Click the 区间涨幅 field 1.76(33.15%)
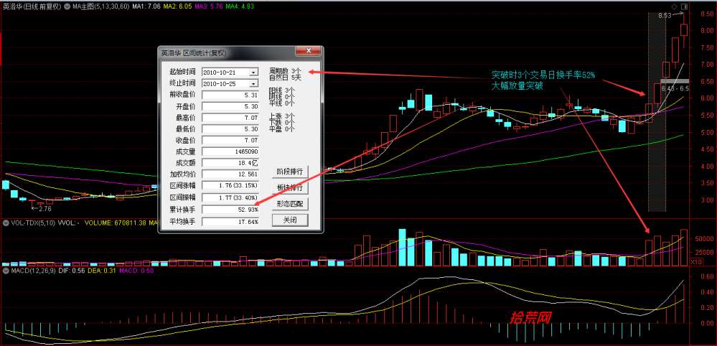Image resolution: width=717 pixels, height=346 pixels. tap(230, 186)
